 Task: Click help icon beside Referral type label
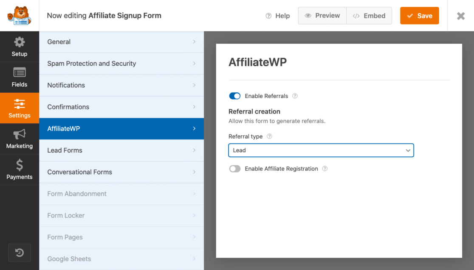269,136
